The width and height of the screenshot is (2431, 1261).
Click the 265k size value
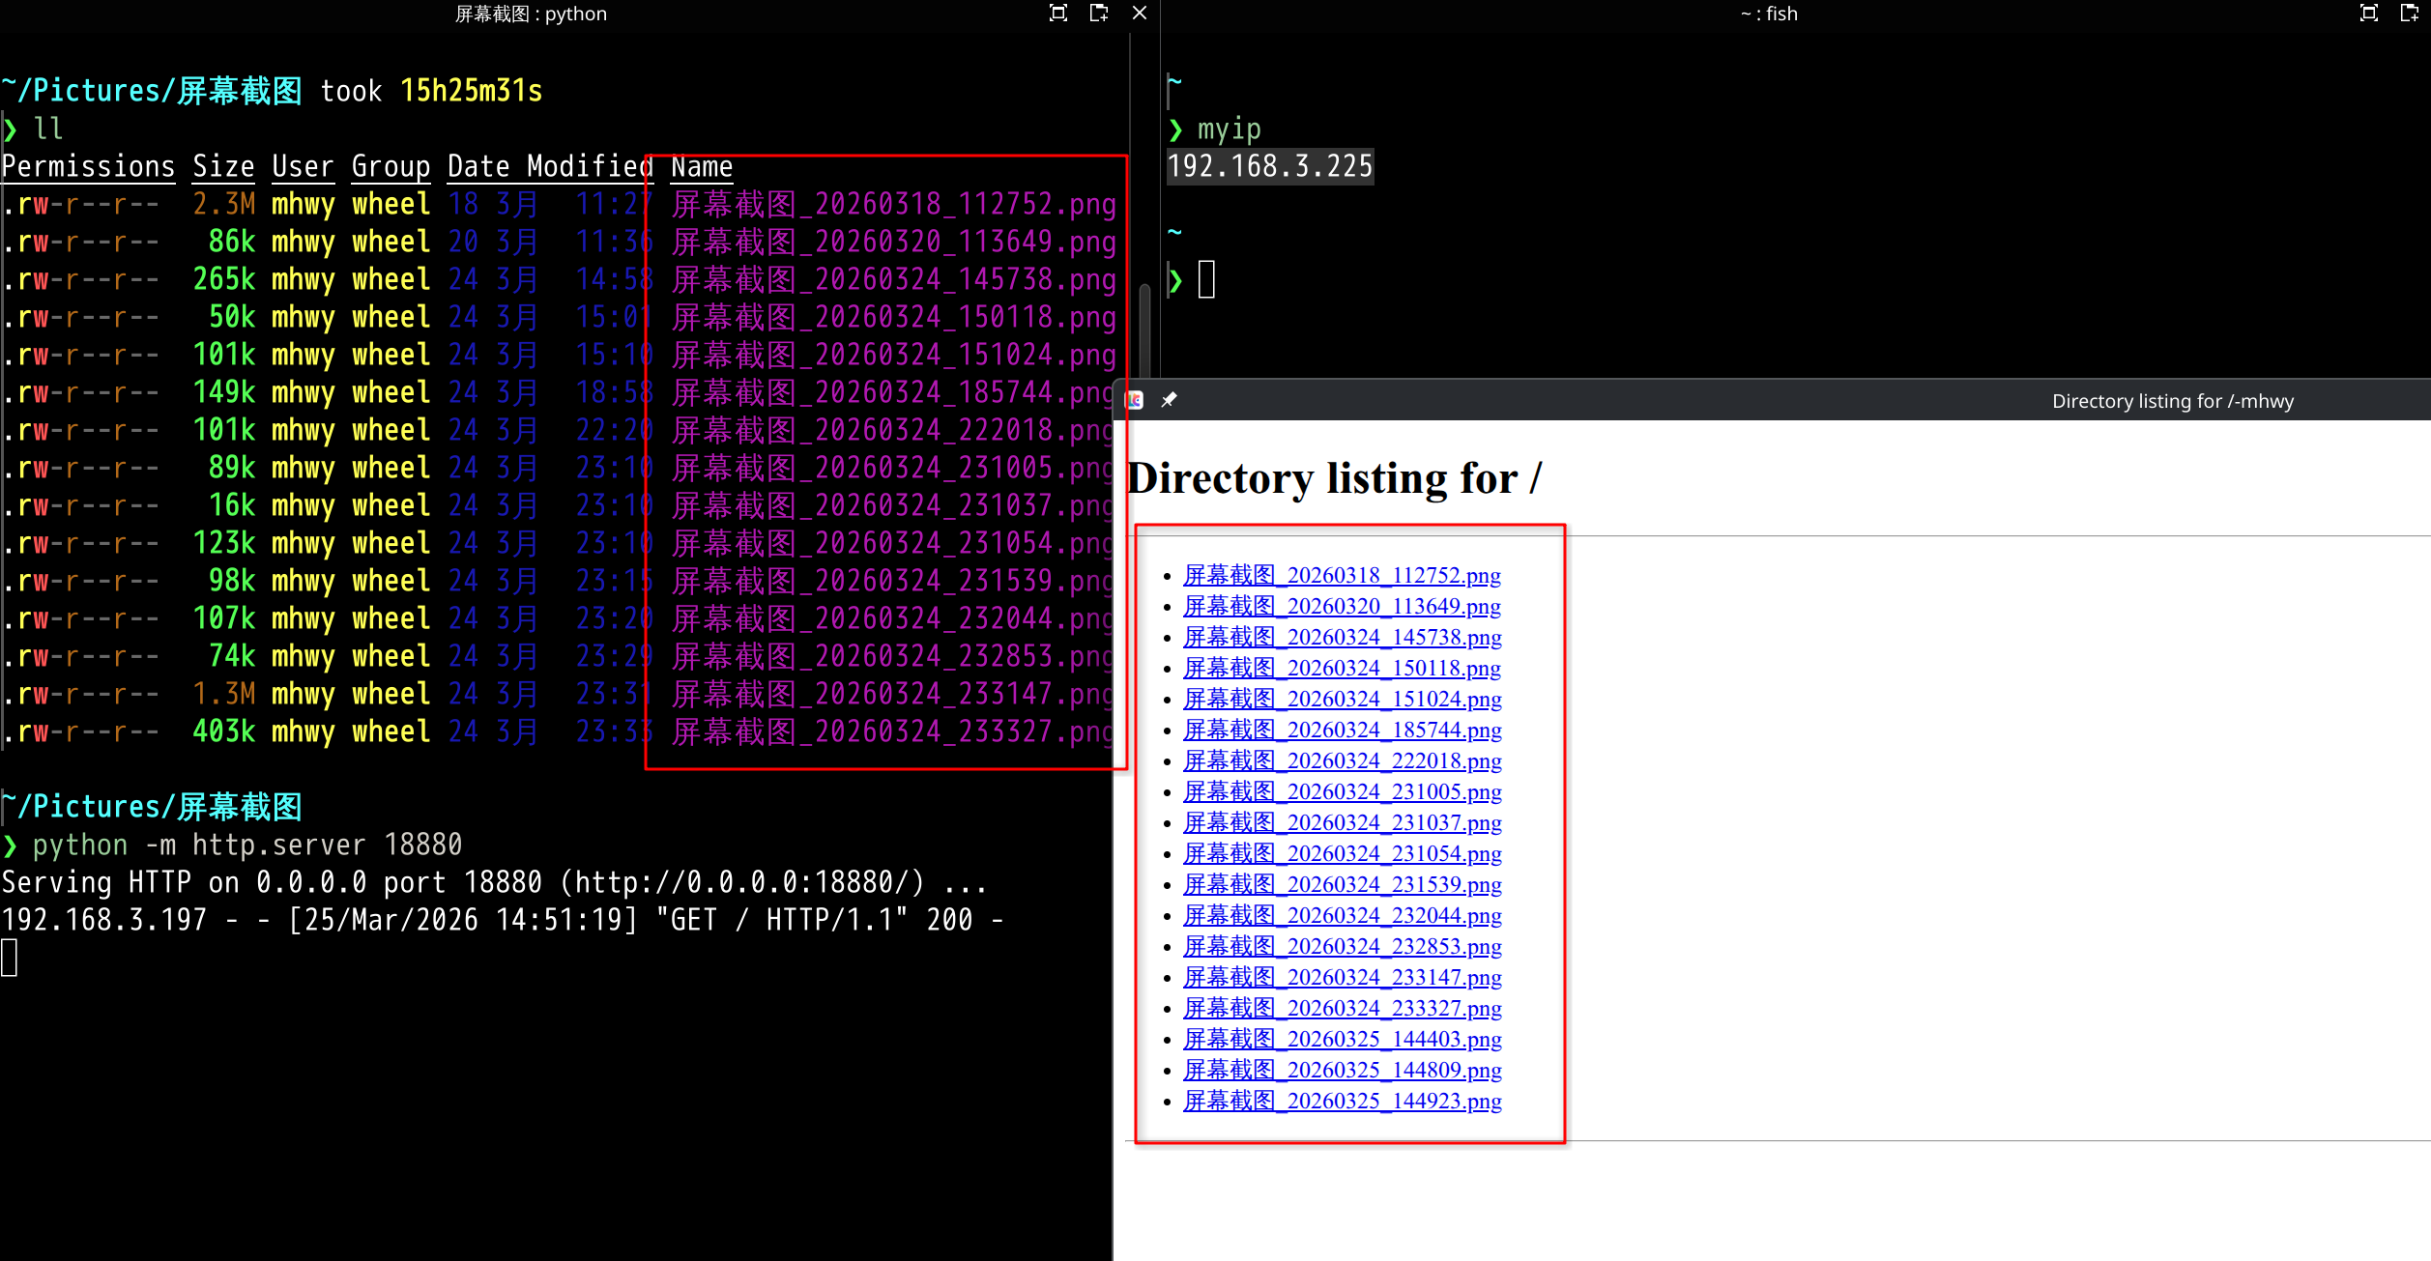click(x=224, y=280)
